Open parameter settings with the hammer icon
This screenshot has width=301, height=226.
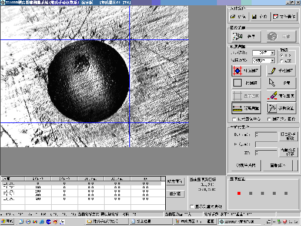pos(281,108)
